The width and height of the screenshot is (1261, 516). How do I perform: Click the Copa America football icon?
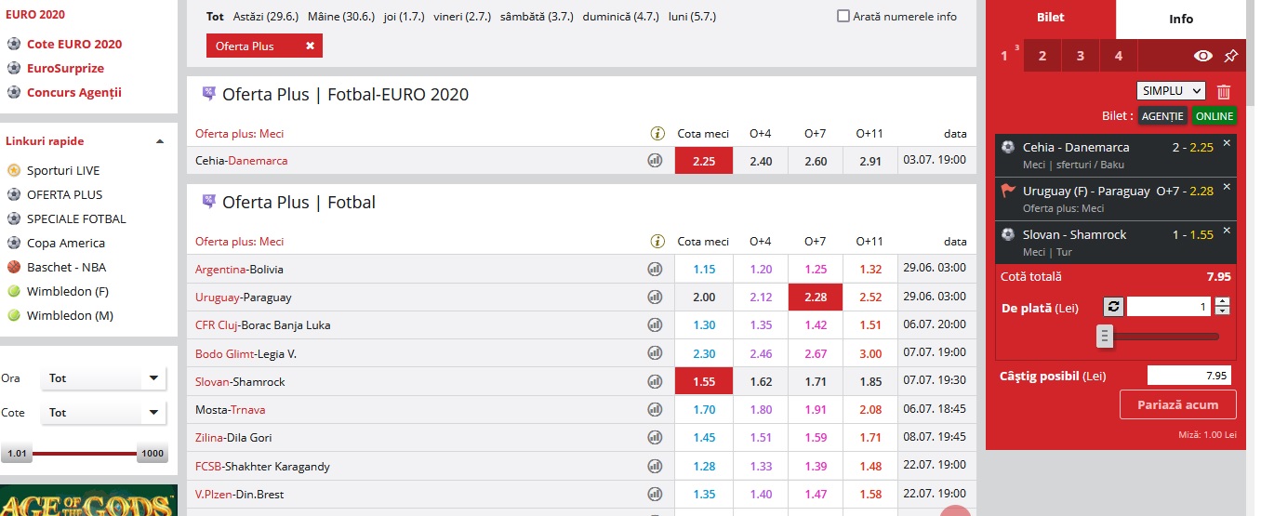(x=13, y=243)
